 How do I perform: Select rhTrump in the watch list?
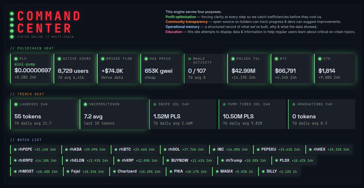243,160
